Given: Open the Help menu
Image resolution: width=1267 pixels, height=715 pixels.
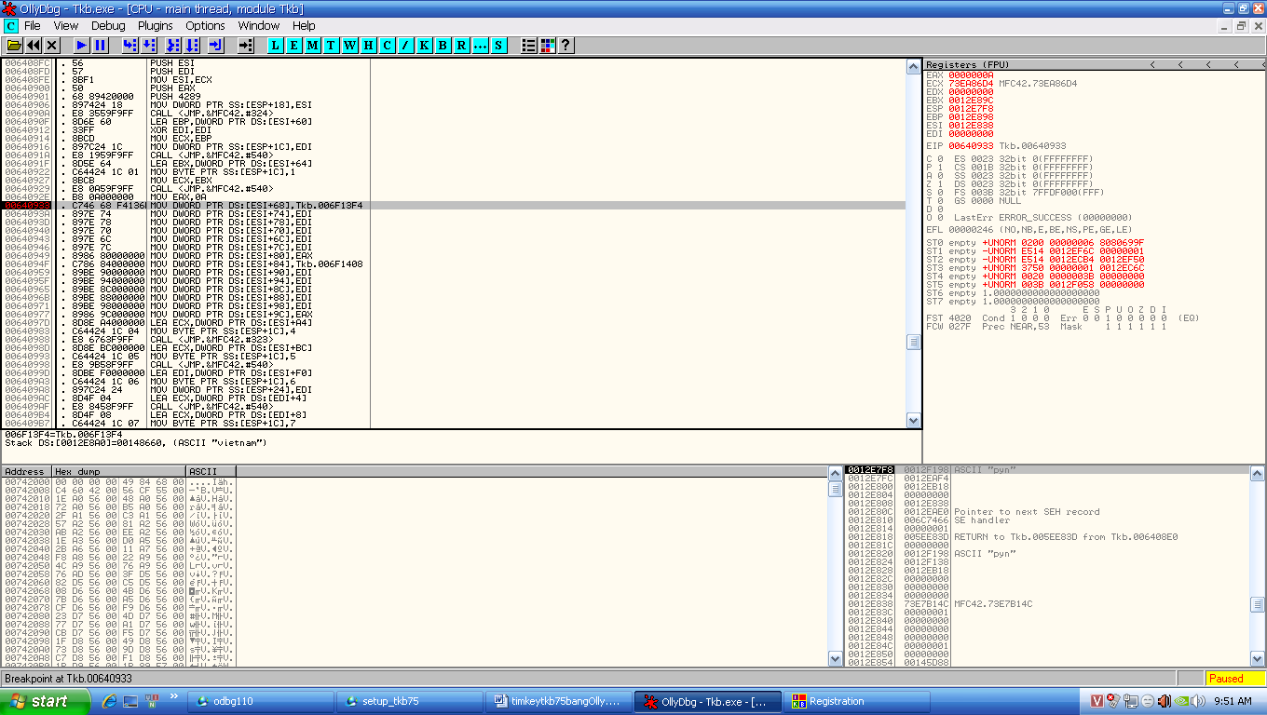Looking at the screenshot, I should coord(304,25).
